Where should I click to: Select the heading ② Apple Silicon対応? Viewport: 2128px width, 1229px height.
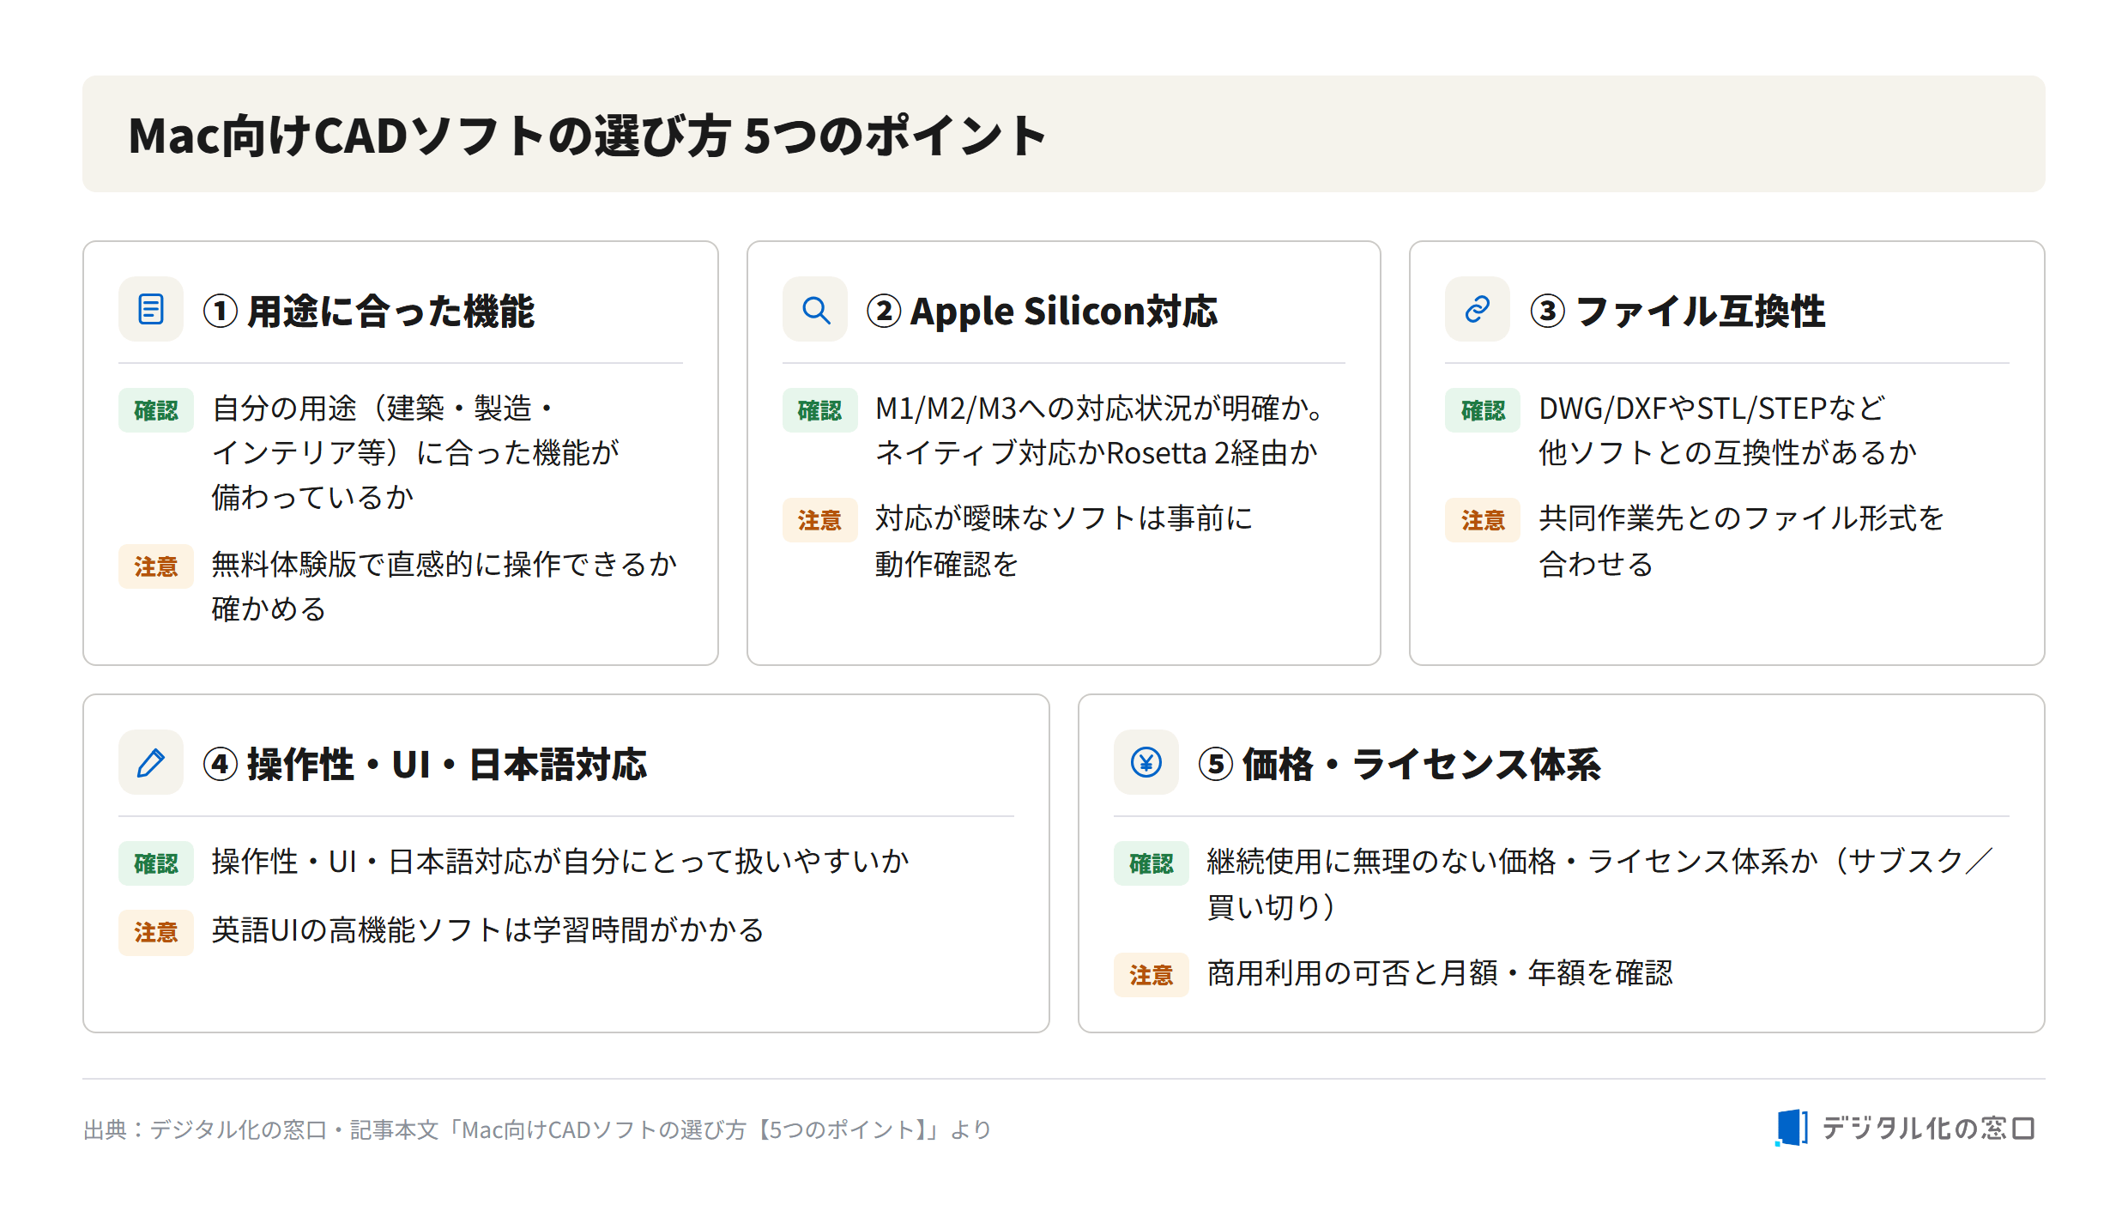pyautogui.click(x=1042, y=311)
